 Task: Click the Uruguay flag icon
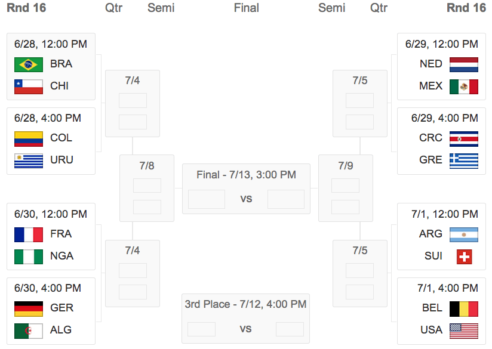coord(29,160)
